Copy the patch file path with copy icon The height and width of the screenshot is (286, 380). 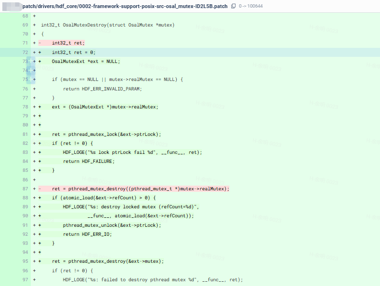(234, 6)
